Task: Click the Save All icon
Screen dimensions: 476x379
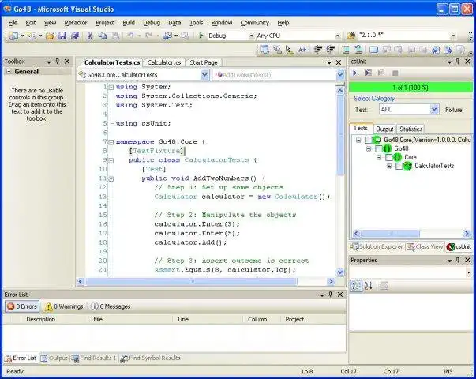Action: (x=75, y=36)
